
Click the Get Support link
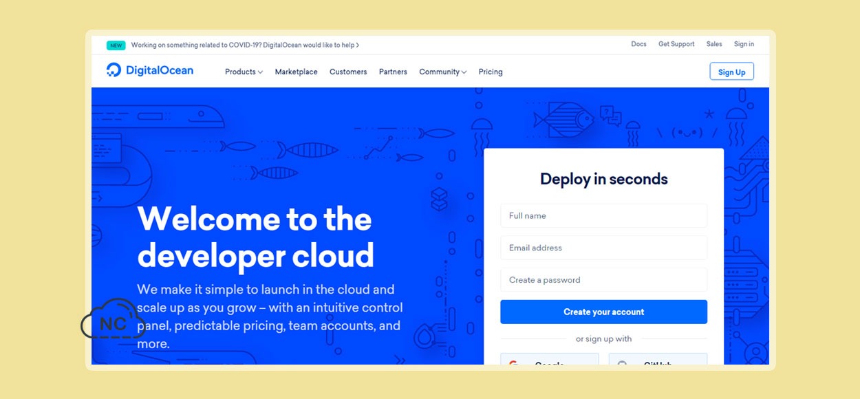point(676,44)
